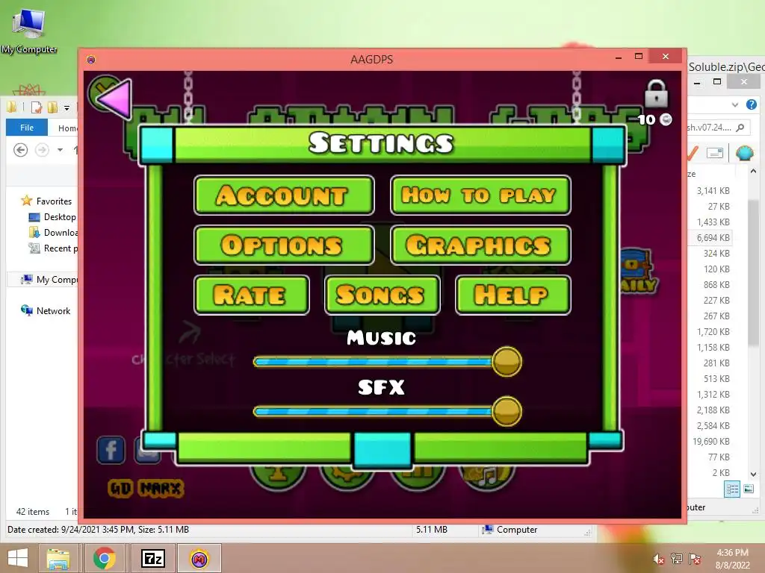765x573 pixels.
Task: Open the Songs button
Action: pos(382,295)
